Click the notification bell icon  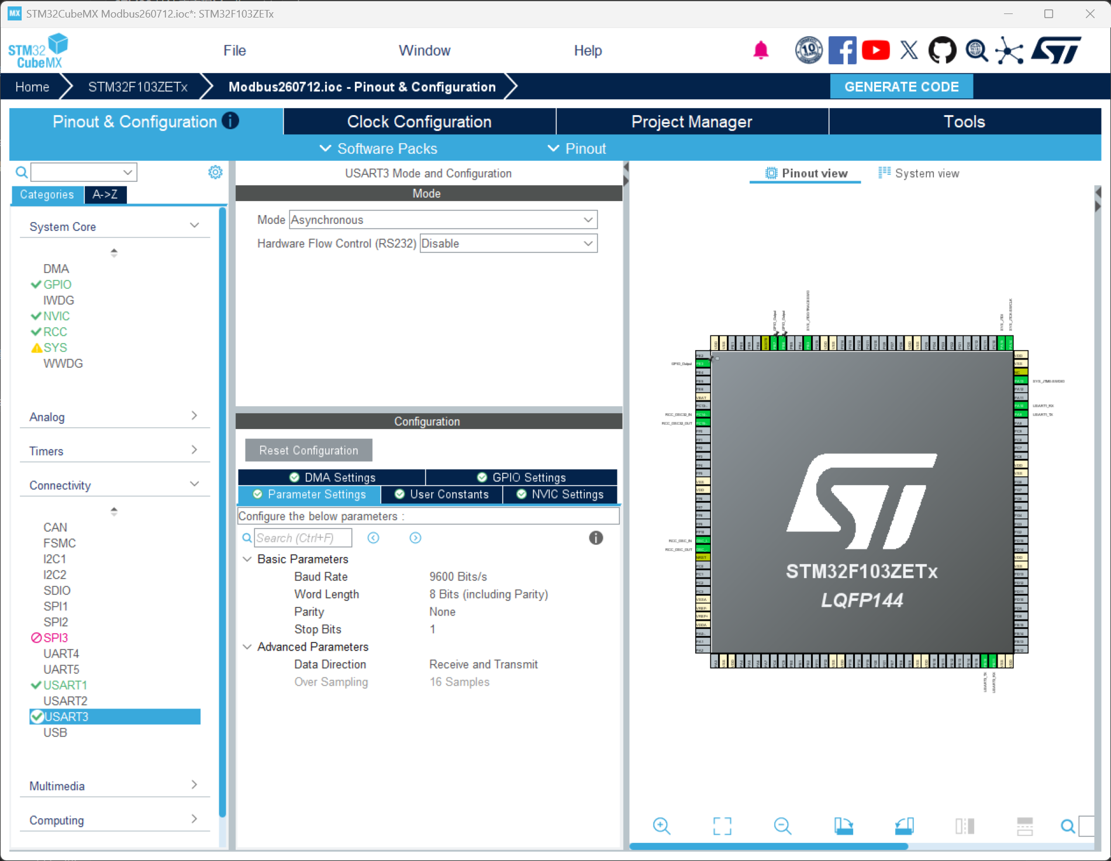click(x=761, y=50)
